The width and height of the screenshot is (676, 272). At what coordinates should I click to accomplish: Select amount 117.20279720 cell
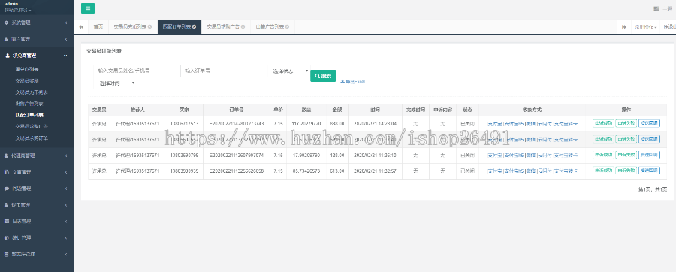tap(306, 124)
